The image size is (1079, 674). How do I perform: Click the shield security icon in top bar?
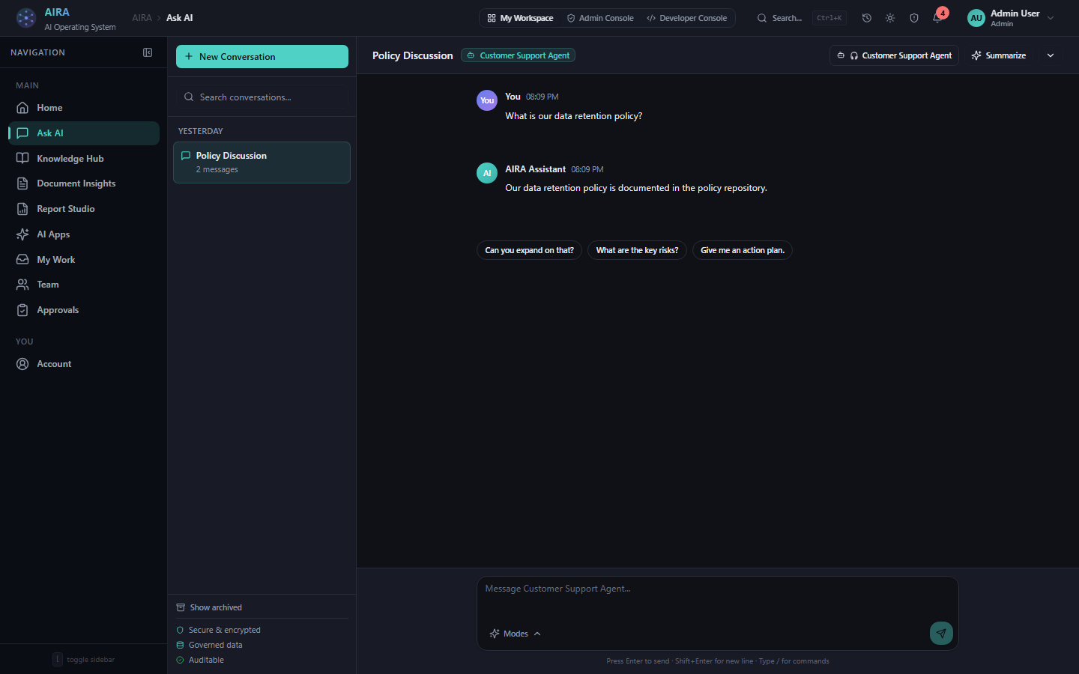point(914,18)
